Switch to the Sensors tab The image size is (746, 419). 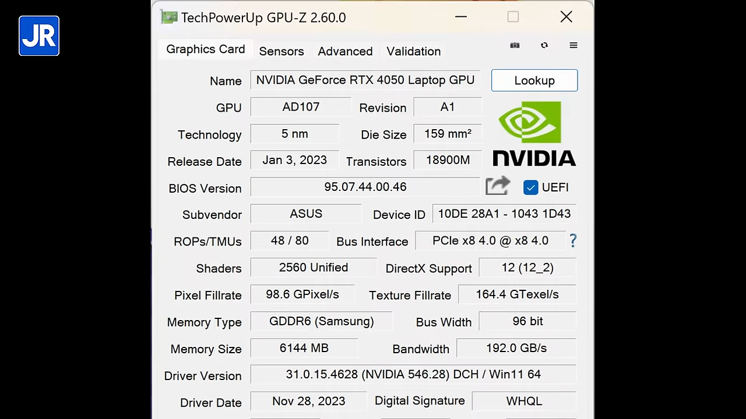(x=281, y=51)
